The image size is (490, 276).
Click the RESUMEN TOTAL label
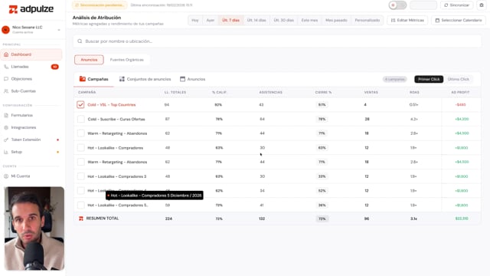(103, 219)
